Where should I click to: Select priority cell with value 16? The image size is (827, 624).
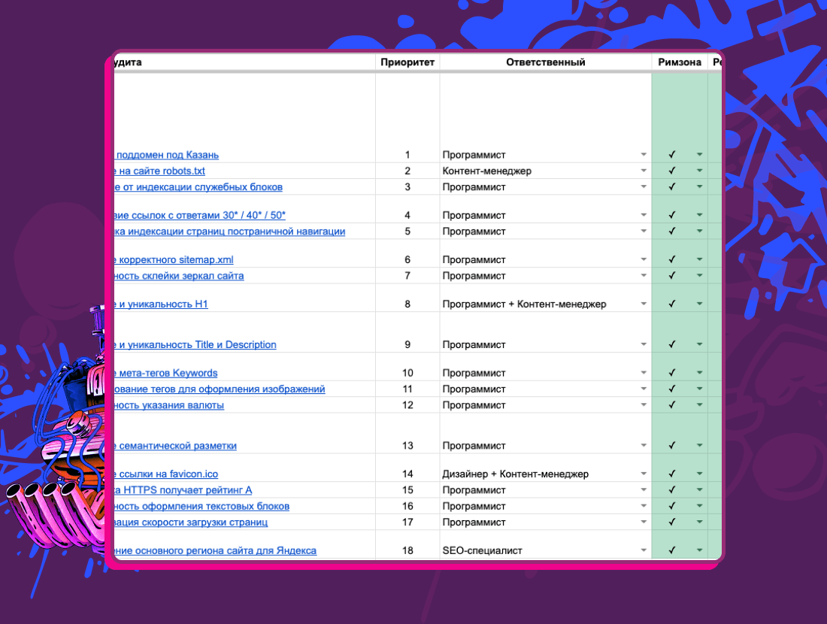pyautogui.click(x=407, y=507)
